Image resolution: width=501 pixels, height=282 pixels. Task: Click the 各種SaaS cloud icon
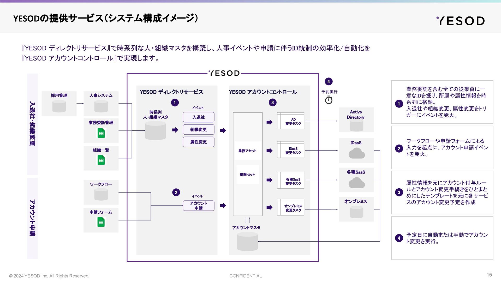coord(356,183)
